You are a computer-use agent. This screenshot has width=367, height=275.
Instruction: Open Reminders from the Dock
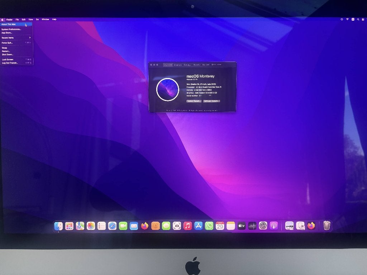pos(101,226)
